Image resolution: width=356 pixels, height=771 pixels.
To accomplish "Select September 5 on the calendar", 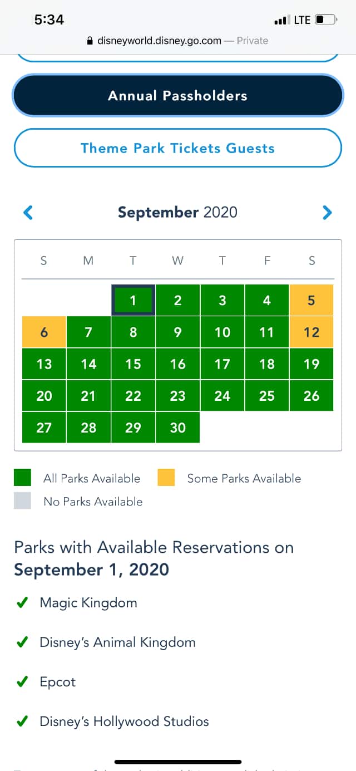I will click(311, 300).
